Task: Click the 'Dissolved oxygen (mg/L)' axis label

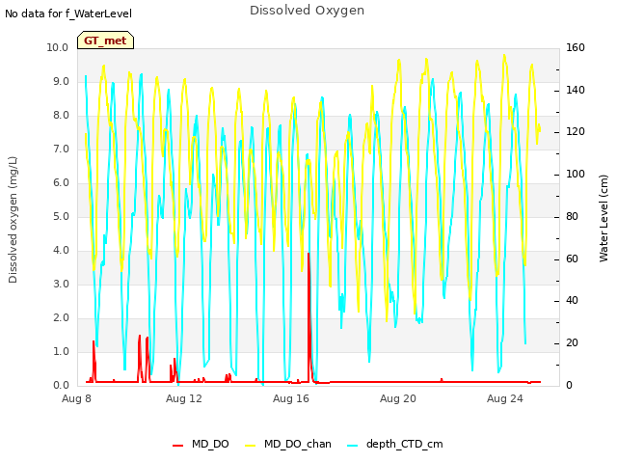Action: tap(13, 220)
